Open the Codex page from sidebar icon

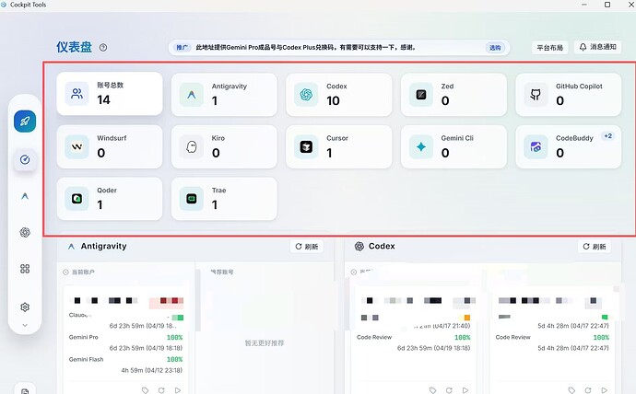[x=25, y=232]
